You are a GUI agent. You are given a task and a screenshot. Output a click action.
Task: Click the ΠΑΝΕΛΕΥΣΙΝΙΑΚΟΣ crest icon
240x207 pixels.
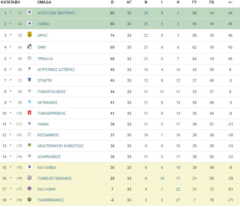click(29, 178)
